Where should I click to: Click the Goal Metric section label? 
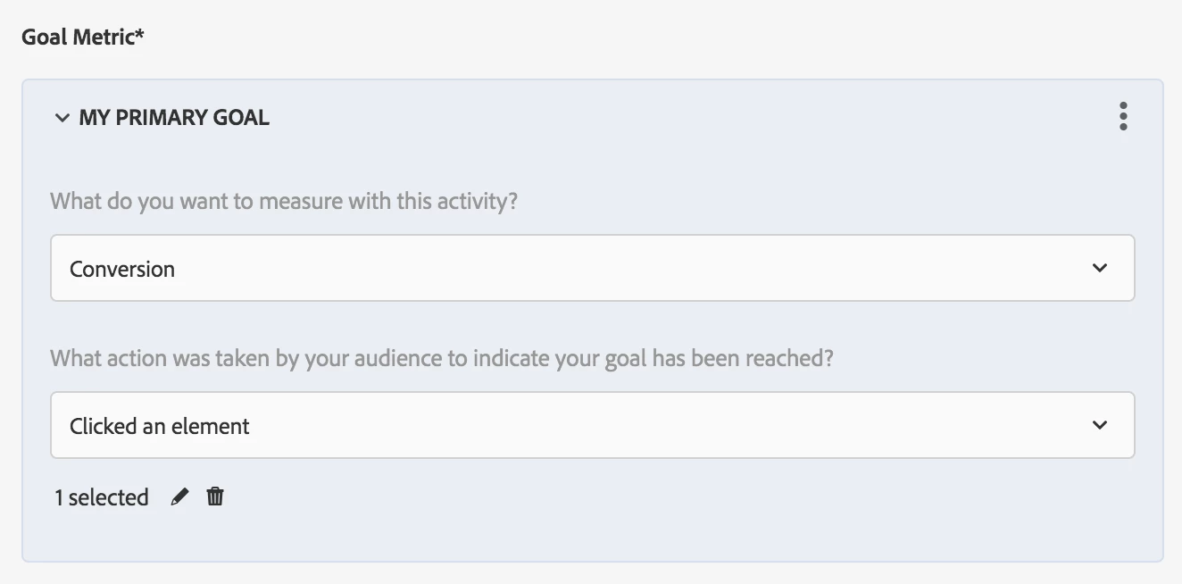[x=77, y=38]
